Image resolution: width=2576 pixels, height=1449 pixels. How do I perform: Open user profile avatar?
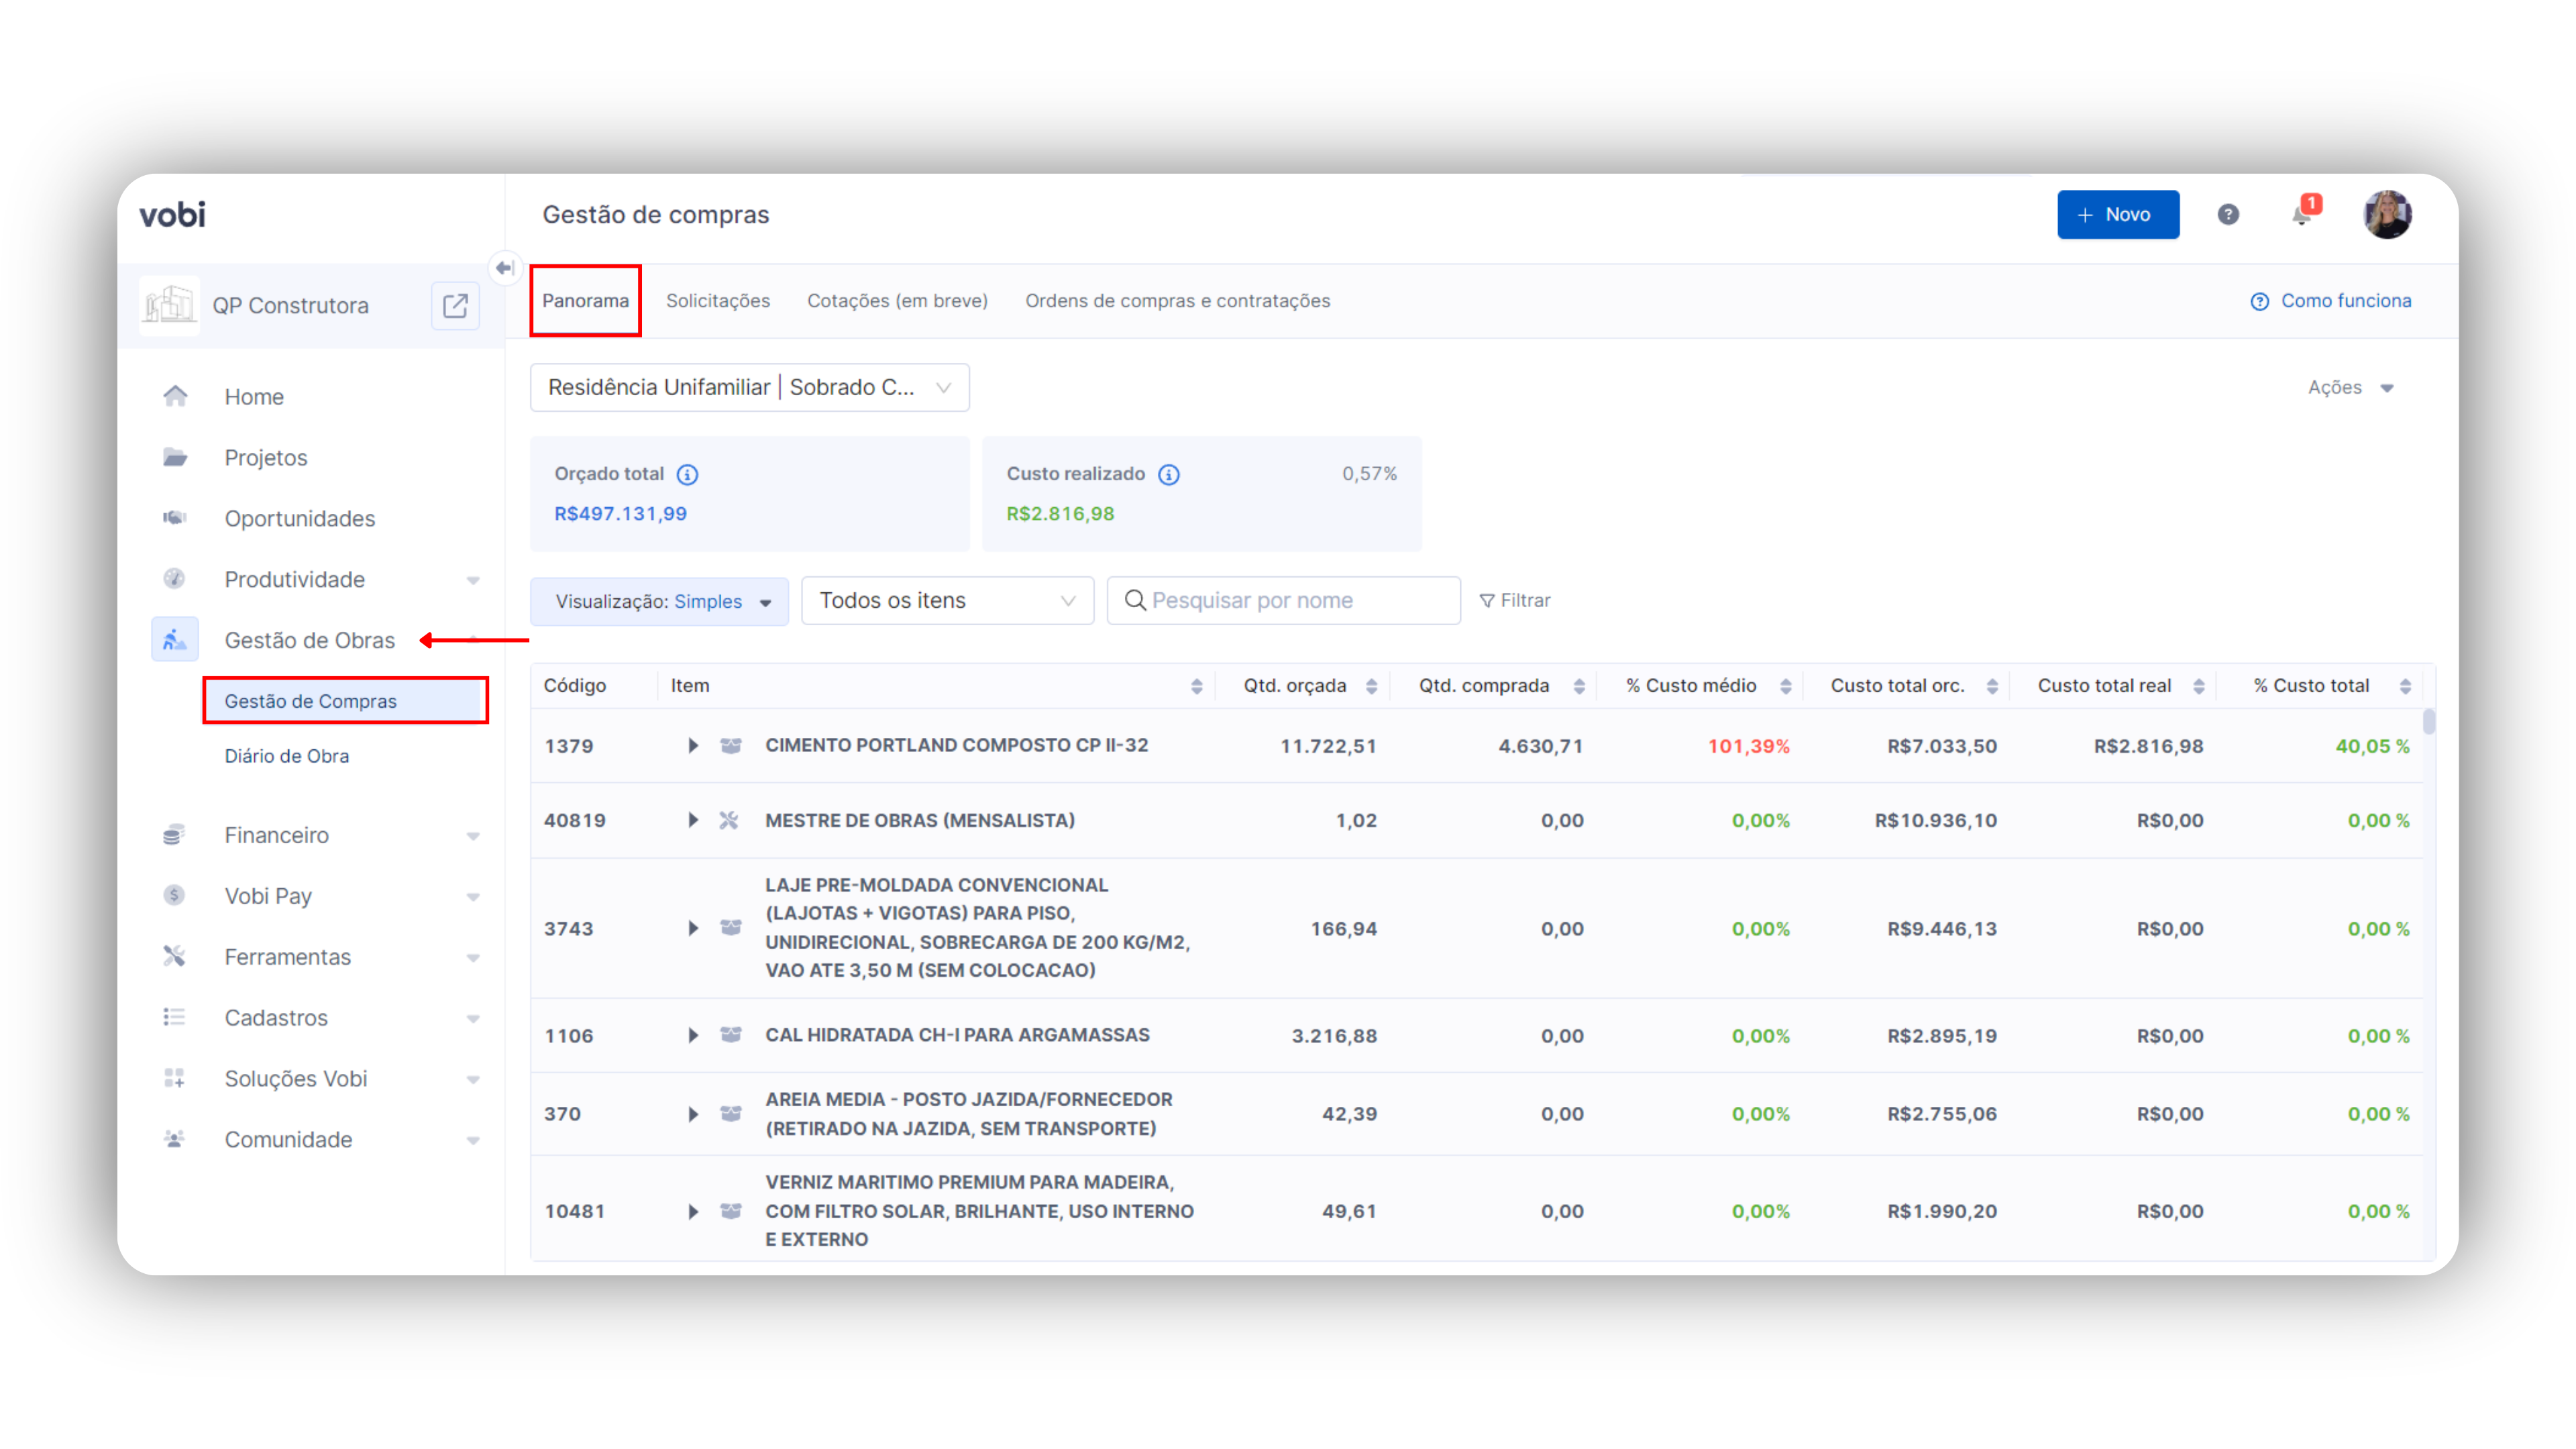[2387, 215]
